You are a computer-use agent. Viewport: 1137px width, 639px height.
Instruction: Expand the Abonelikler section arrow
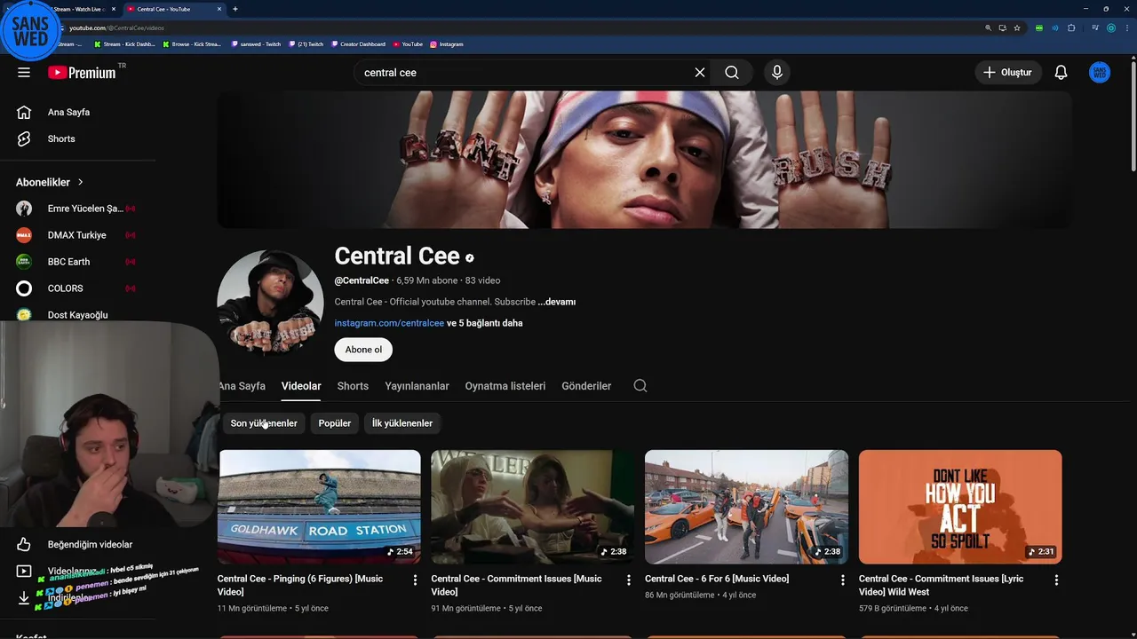pos(80,182)
